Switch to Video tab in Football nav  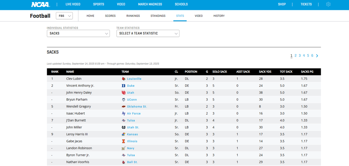tap(199, 16)
